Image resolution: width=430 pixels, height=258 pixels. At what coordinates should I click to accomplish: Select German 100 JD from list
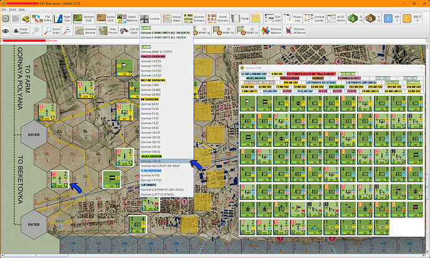153,161
